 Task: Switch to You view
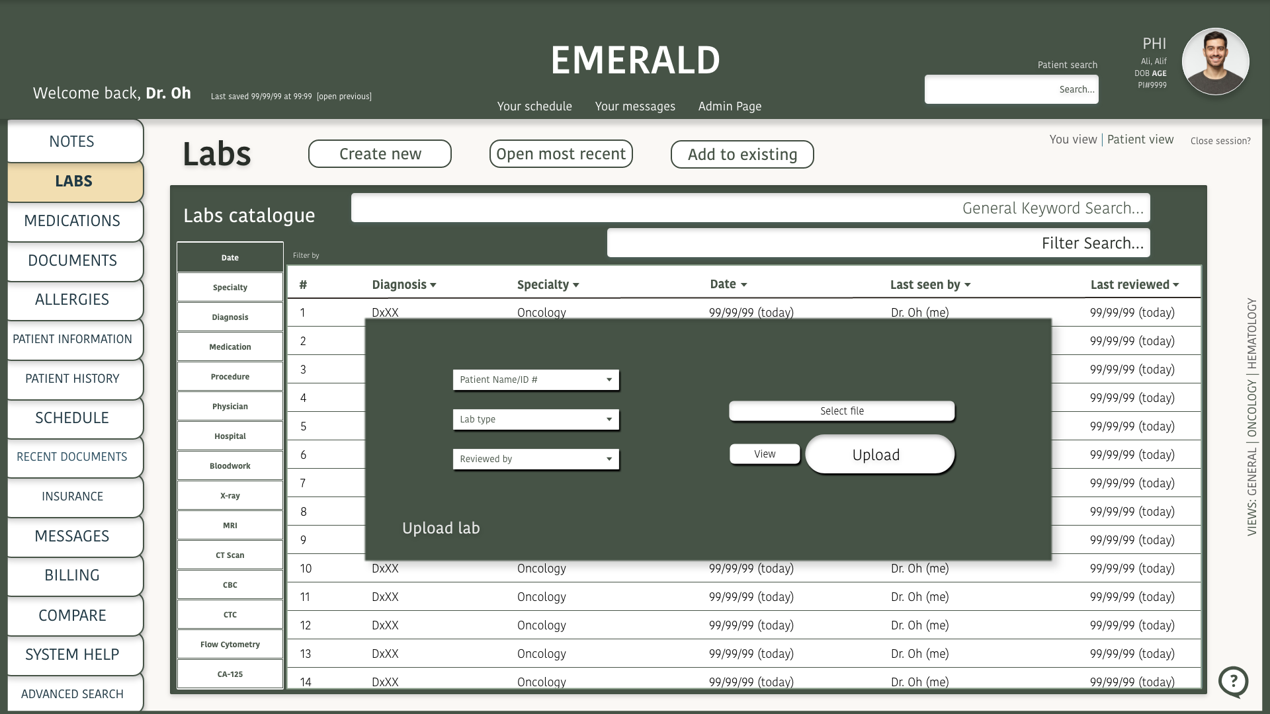coord(1073,139)
